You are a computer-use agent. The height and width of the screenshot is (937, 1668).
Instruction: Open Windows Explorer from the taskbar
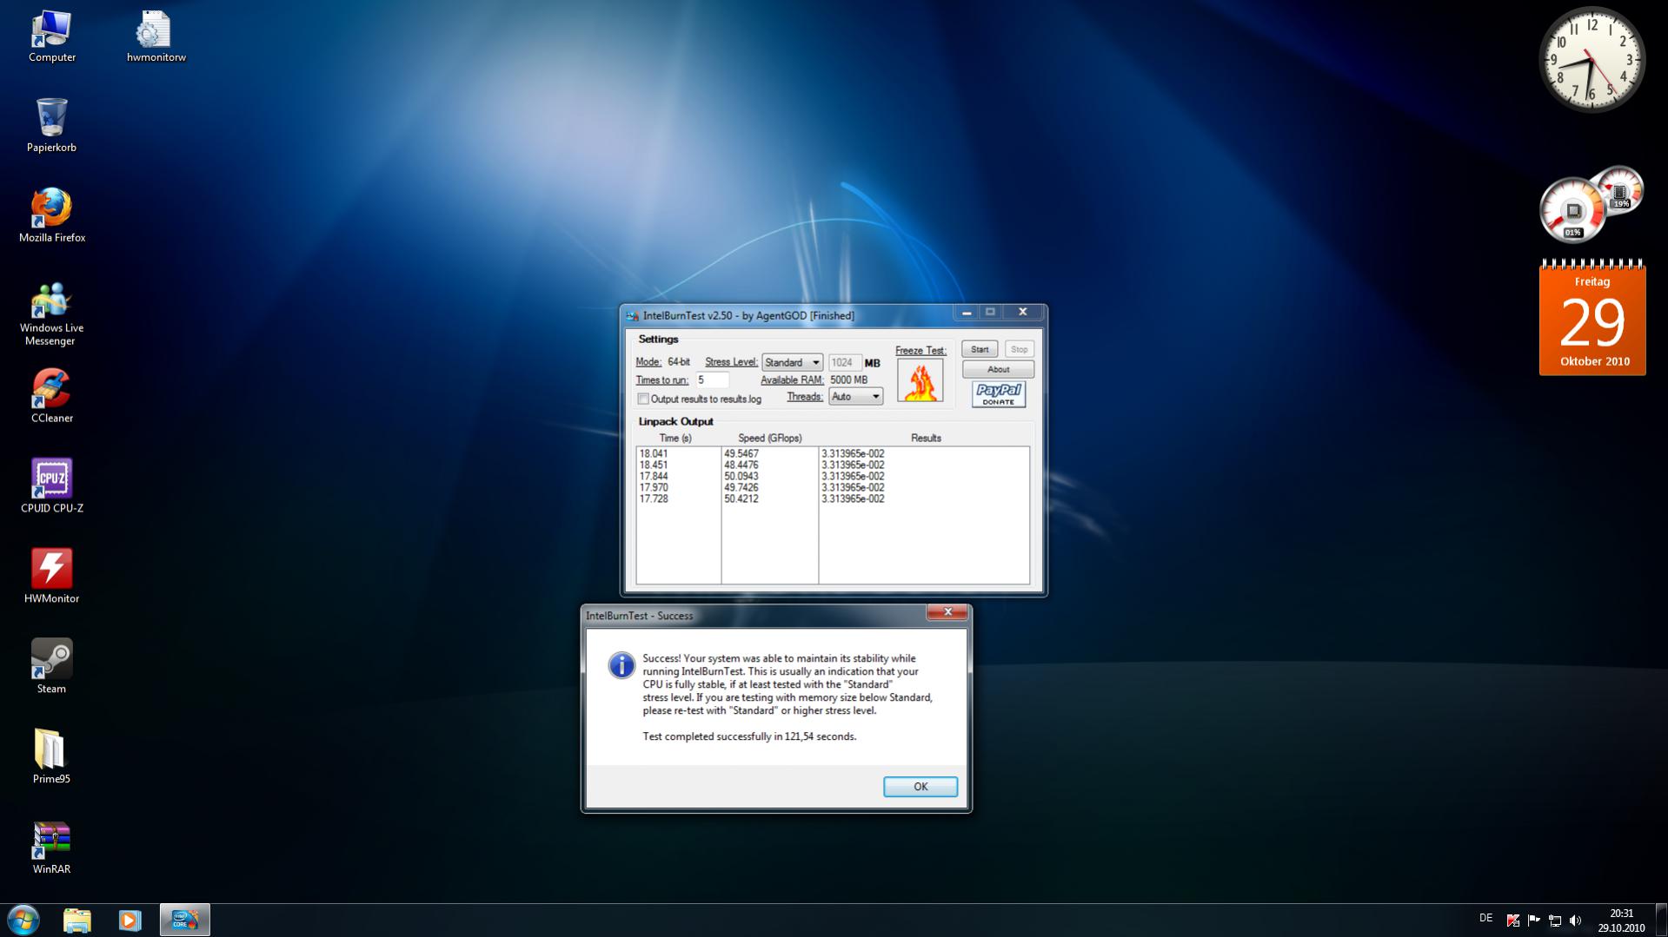pos(77,920)
